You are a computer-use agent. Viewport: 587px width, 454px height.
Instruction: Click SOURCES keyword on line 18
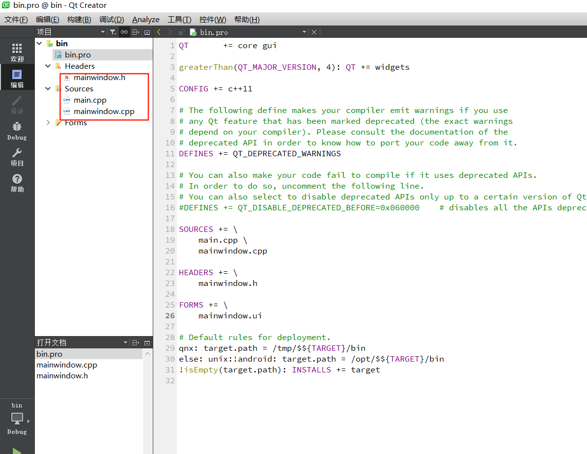point(196,229)
